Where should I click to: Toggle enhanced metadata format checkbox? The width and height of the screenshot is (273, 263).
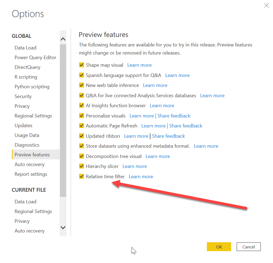[82, 146]
